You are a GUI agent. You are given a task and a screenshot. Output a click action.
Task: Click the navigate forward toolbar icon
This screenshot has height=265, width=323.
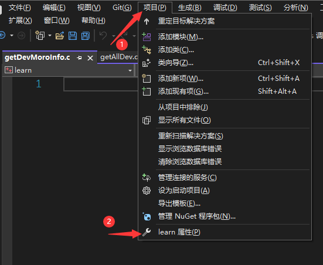pos(21,35)
